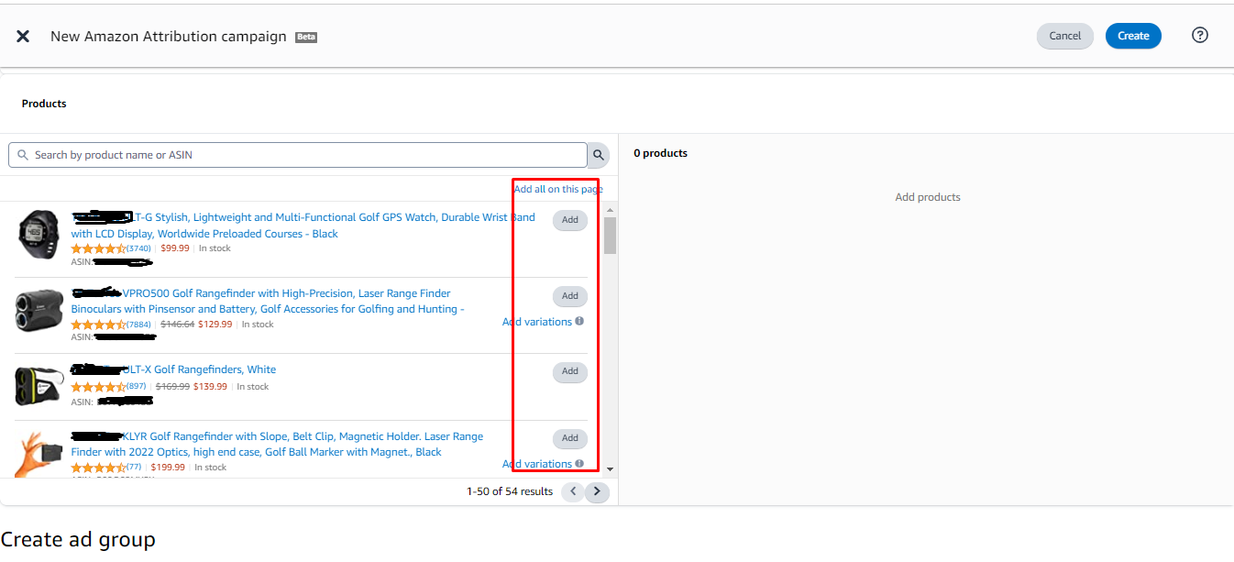The height and width of the screenshot is (562, 1234).
Task: Add the LT-G Golf GPS Watch product
Action: tap(570, 220)
